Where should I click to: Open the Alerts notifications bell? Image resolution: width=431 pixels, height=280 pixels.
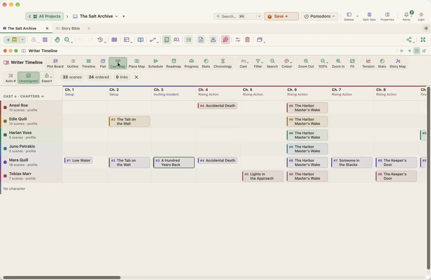[406, 16]
